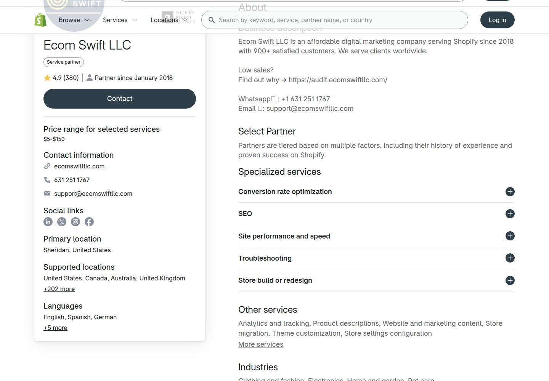
Task: Open the Instagram social link
Action: tap(75, 222)
